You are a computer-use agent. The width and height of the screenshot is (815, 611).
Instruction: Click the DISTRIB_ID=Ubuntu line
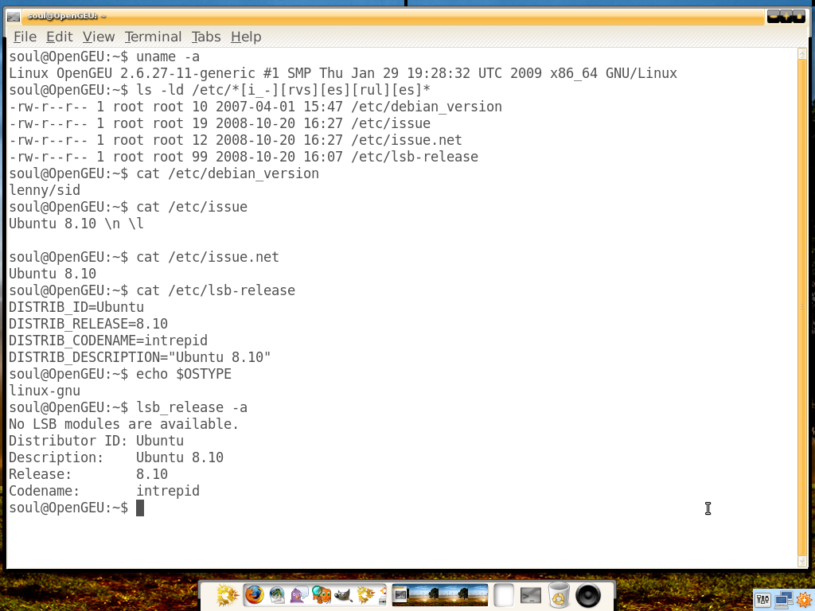pyautogui.click(x=76, y=307)
